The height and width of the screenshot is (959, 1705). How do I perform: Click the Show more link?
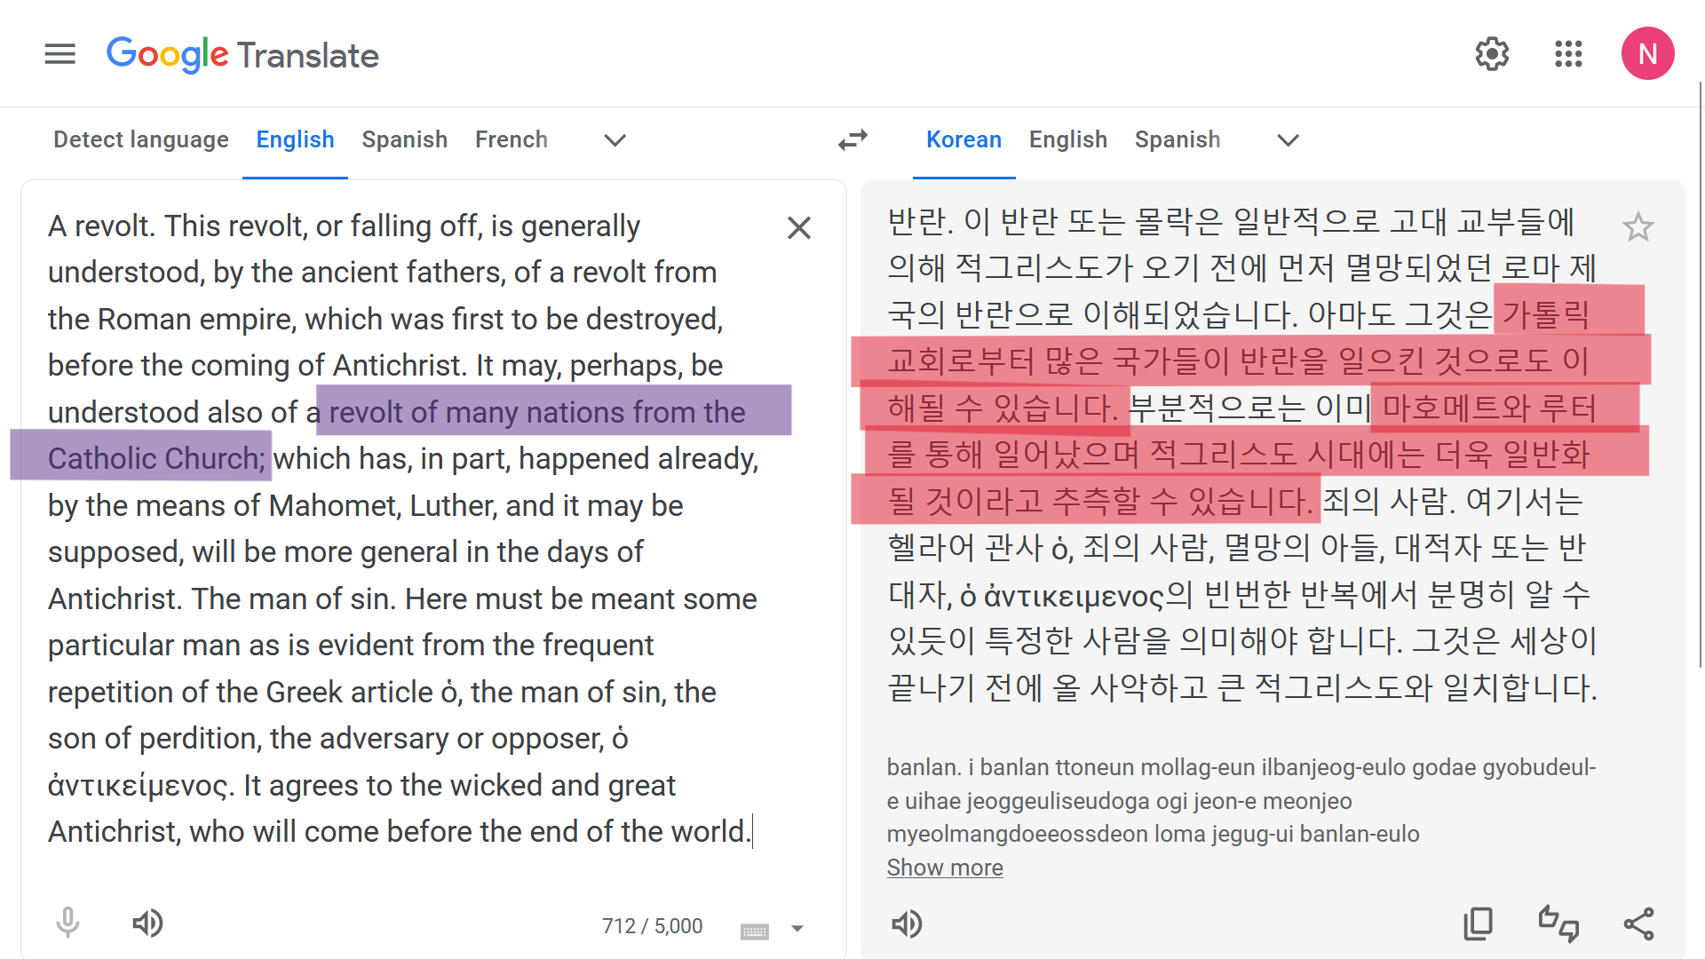(945, 868)
